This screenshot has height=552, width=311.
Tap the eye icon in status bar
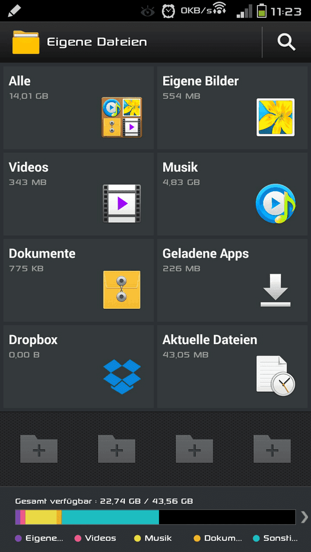[148, 12]
